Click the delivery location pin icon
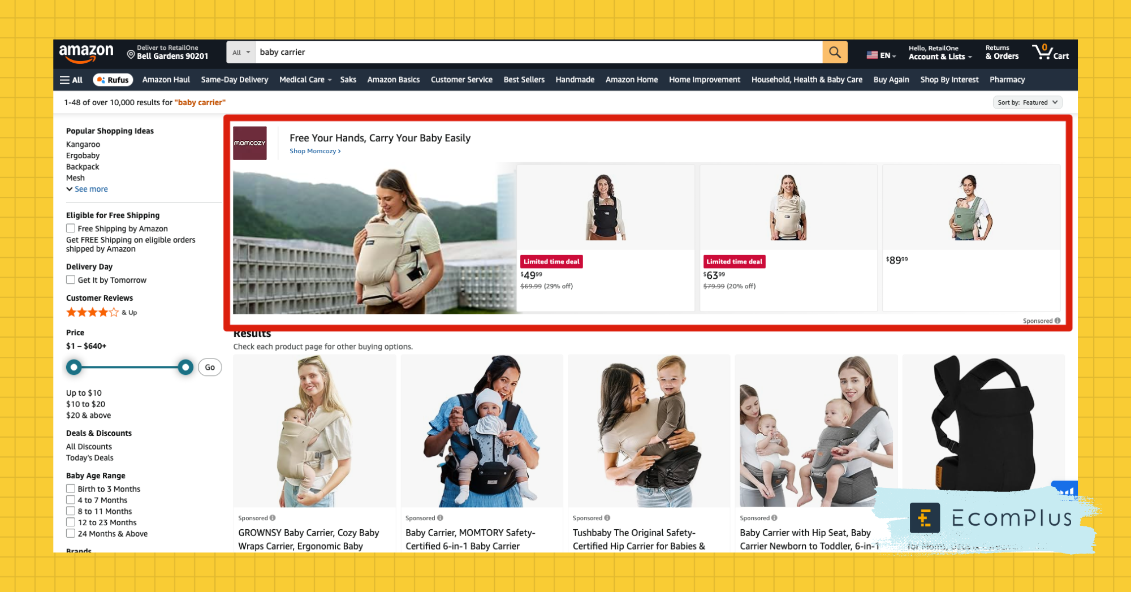 [131, 54]
